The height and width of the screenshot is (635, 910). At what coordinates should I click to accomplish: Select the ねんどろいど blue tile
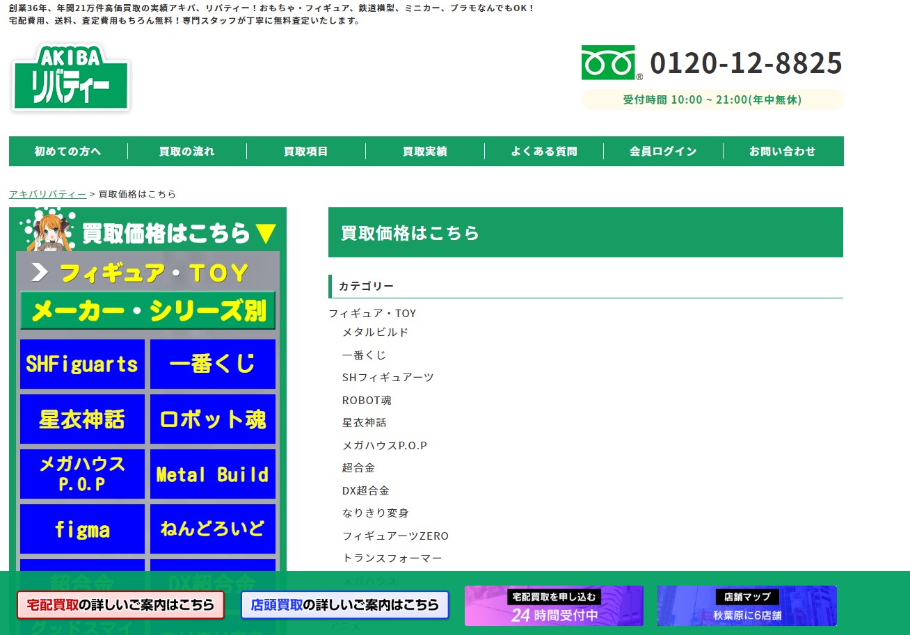[x=213, y=529]
